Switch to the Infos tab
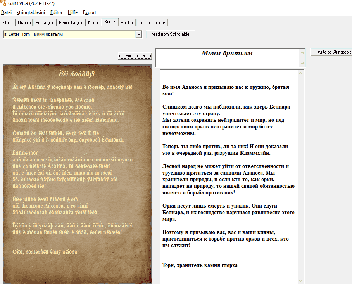The height and width of the screenshot is (284, 352). pyautogui.click(x=6, y=23)
